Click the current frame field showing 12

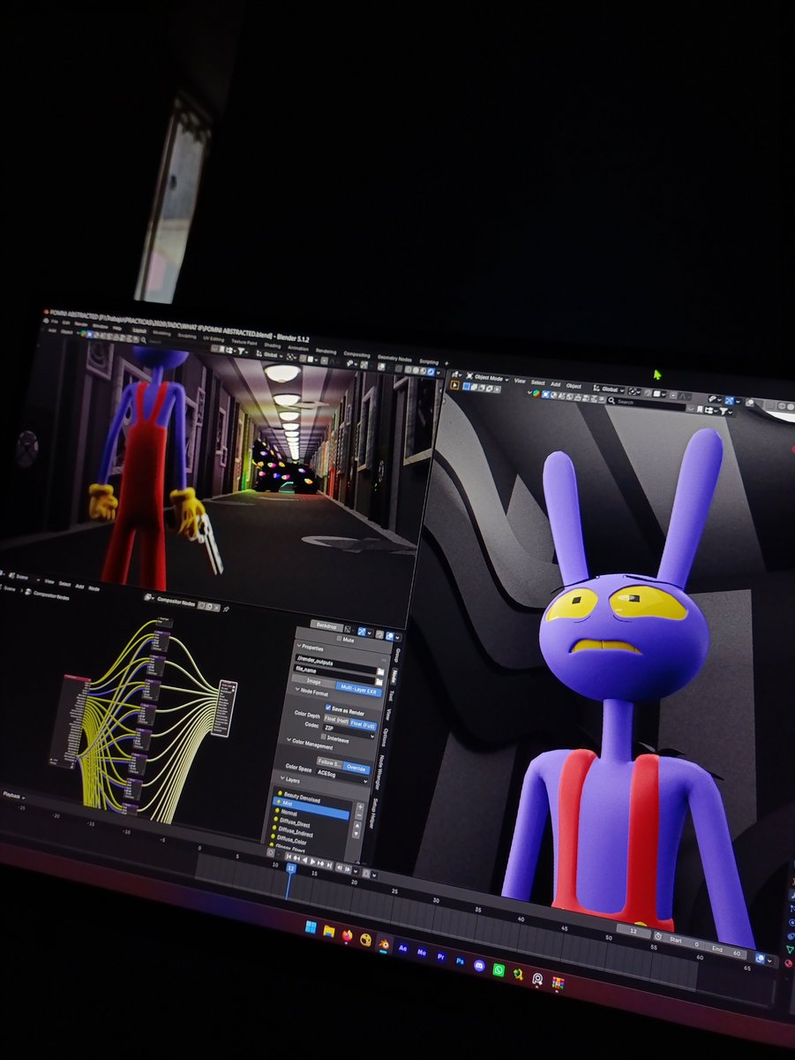pyautogui.click(x=634, y=931)
